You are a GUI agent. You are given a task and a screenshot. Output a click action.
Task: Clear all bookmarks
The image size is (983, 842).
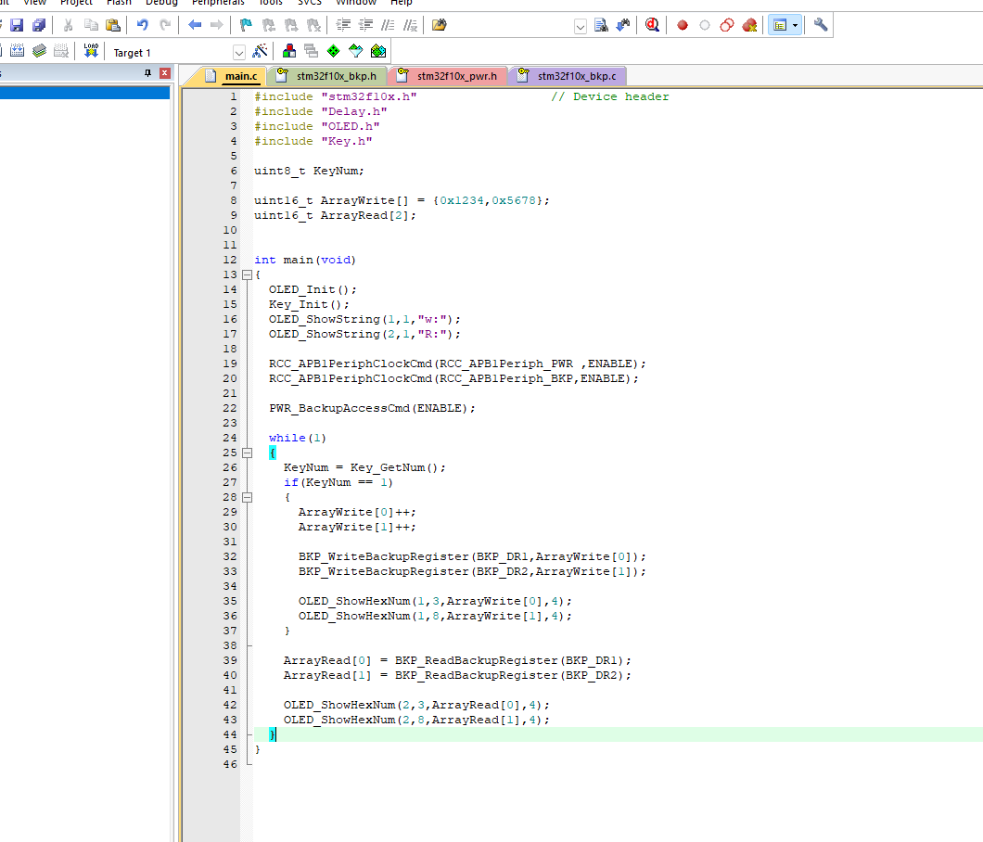tap(313, 25)
